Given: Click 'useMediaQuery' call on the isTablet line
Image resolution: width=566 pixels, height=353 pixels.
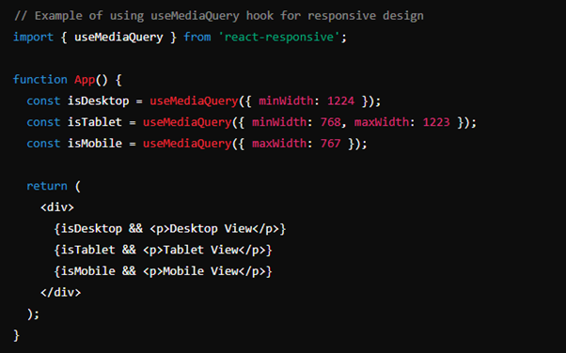Looking at the screenshot, I should pyautogui.click(x=187, y=122).
